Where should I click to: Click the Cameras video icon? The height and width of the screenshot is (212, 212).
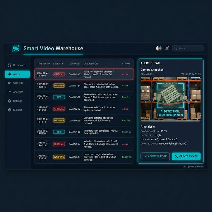click(10, 83)
